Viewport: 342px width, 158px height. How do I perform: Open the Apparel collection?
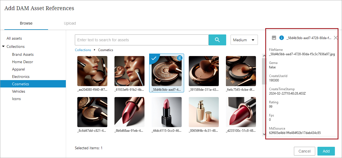click(19, 69)
